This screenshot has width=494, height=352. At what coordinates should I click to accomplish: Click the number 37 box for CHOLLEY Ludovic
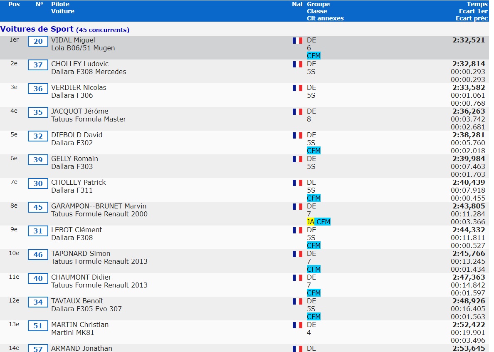point(38,65)
